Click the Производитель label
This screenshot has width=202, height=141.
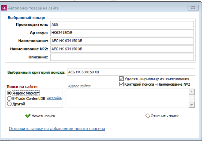pyautogui.click(x=32, y=24)
